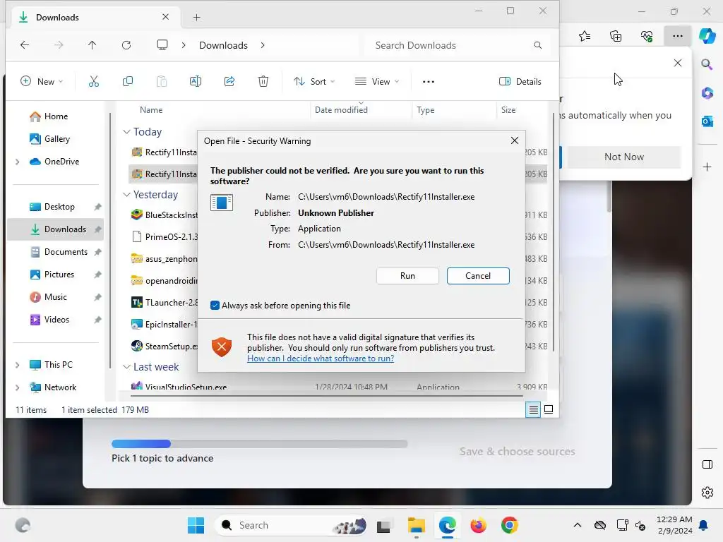Click the Delete trash icon in toolbar

(x=263, y=82)
